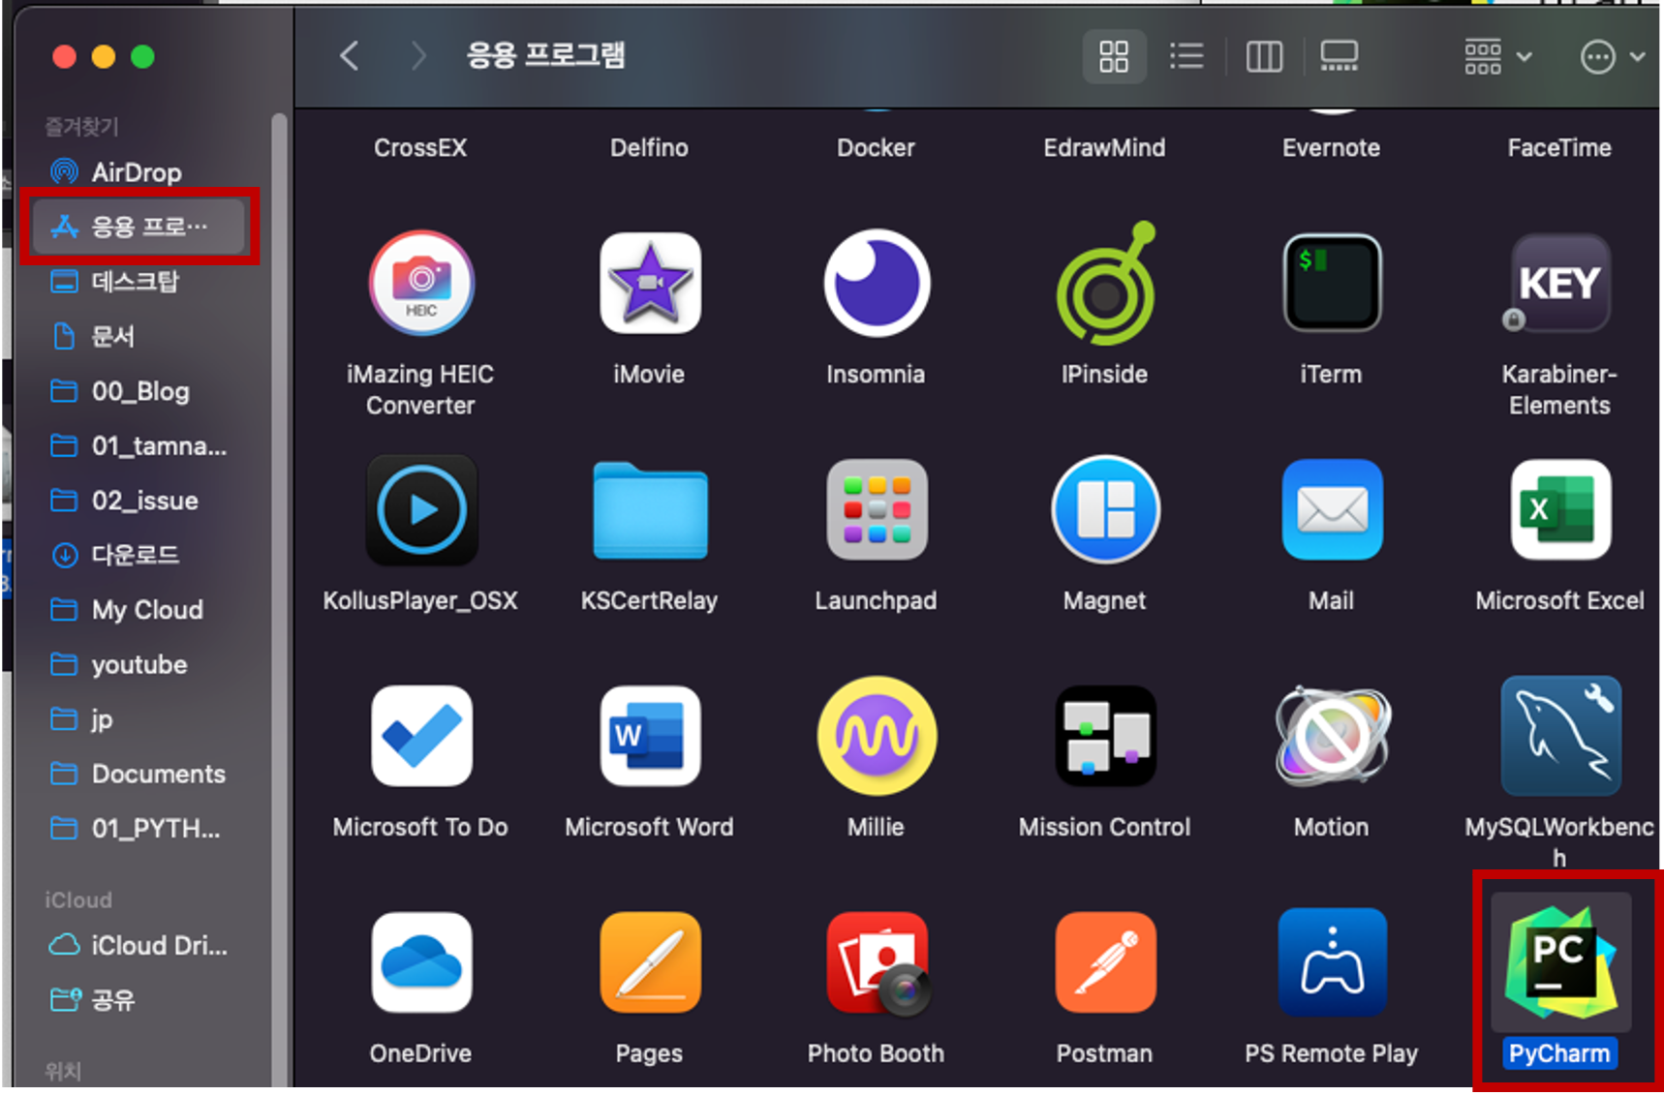1664x1096 pixels.
Task: Click the PS Remote Play icon
Action: point(1332,963)
